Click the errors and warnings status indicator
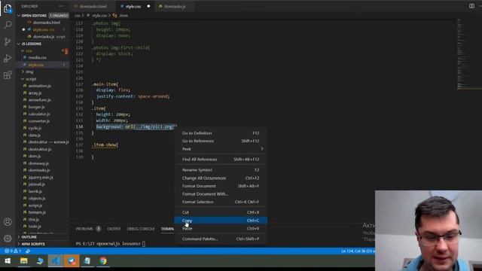 click(13, 251)
